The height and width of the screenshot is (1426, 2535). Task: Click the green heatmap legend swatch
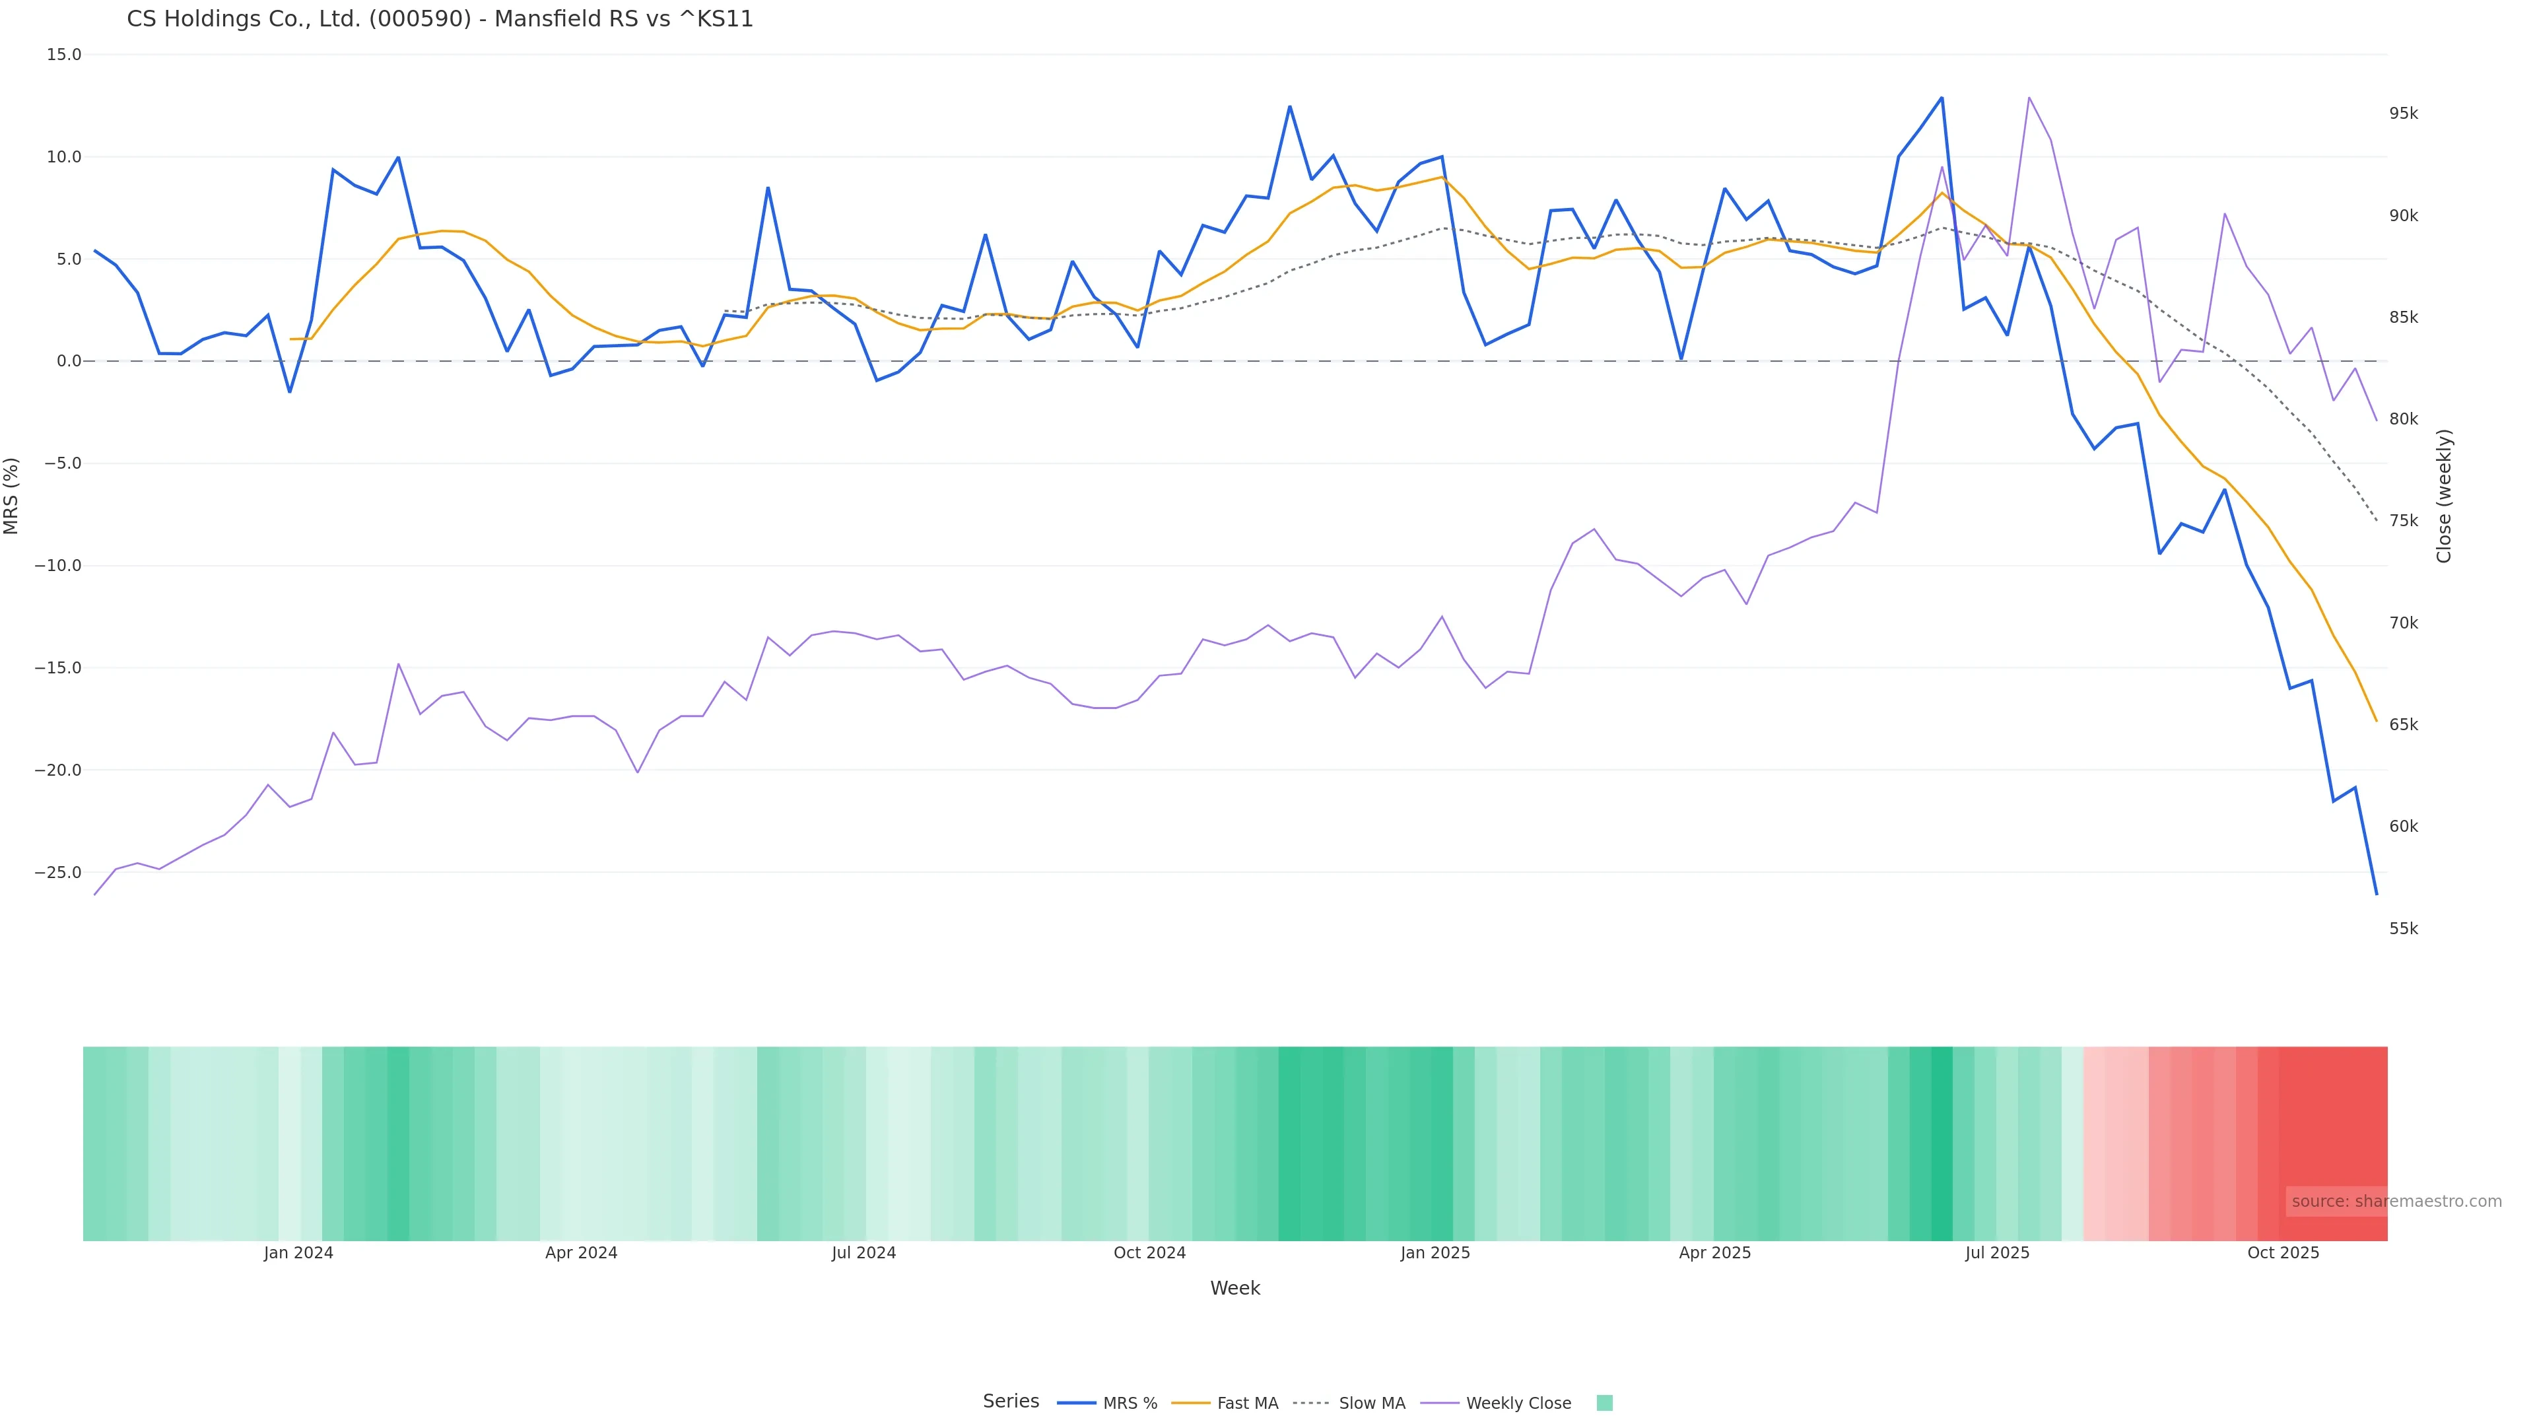[x=1604, y=1404]
